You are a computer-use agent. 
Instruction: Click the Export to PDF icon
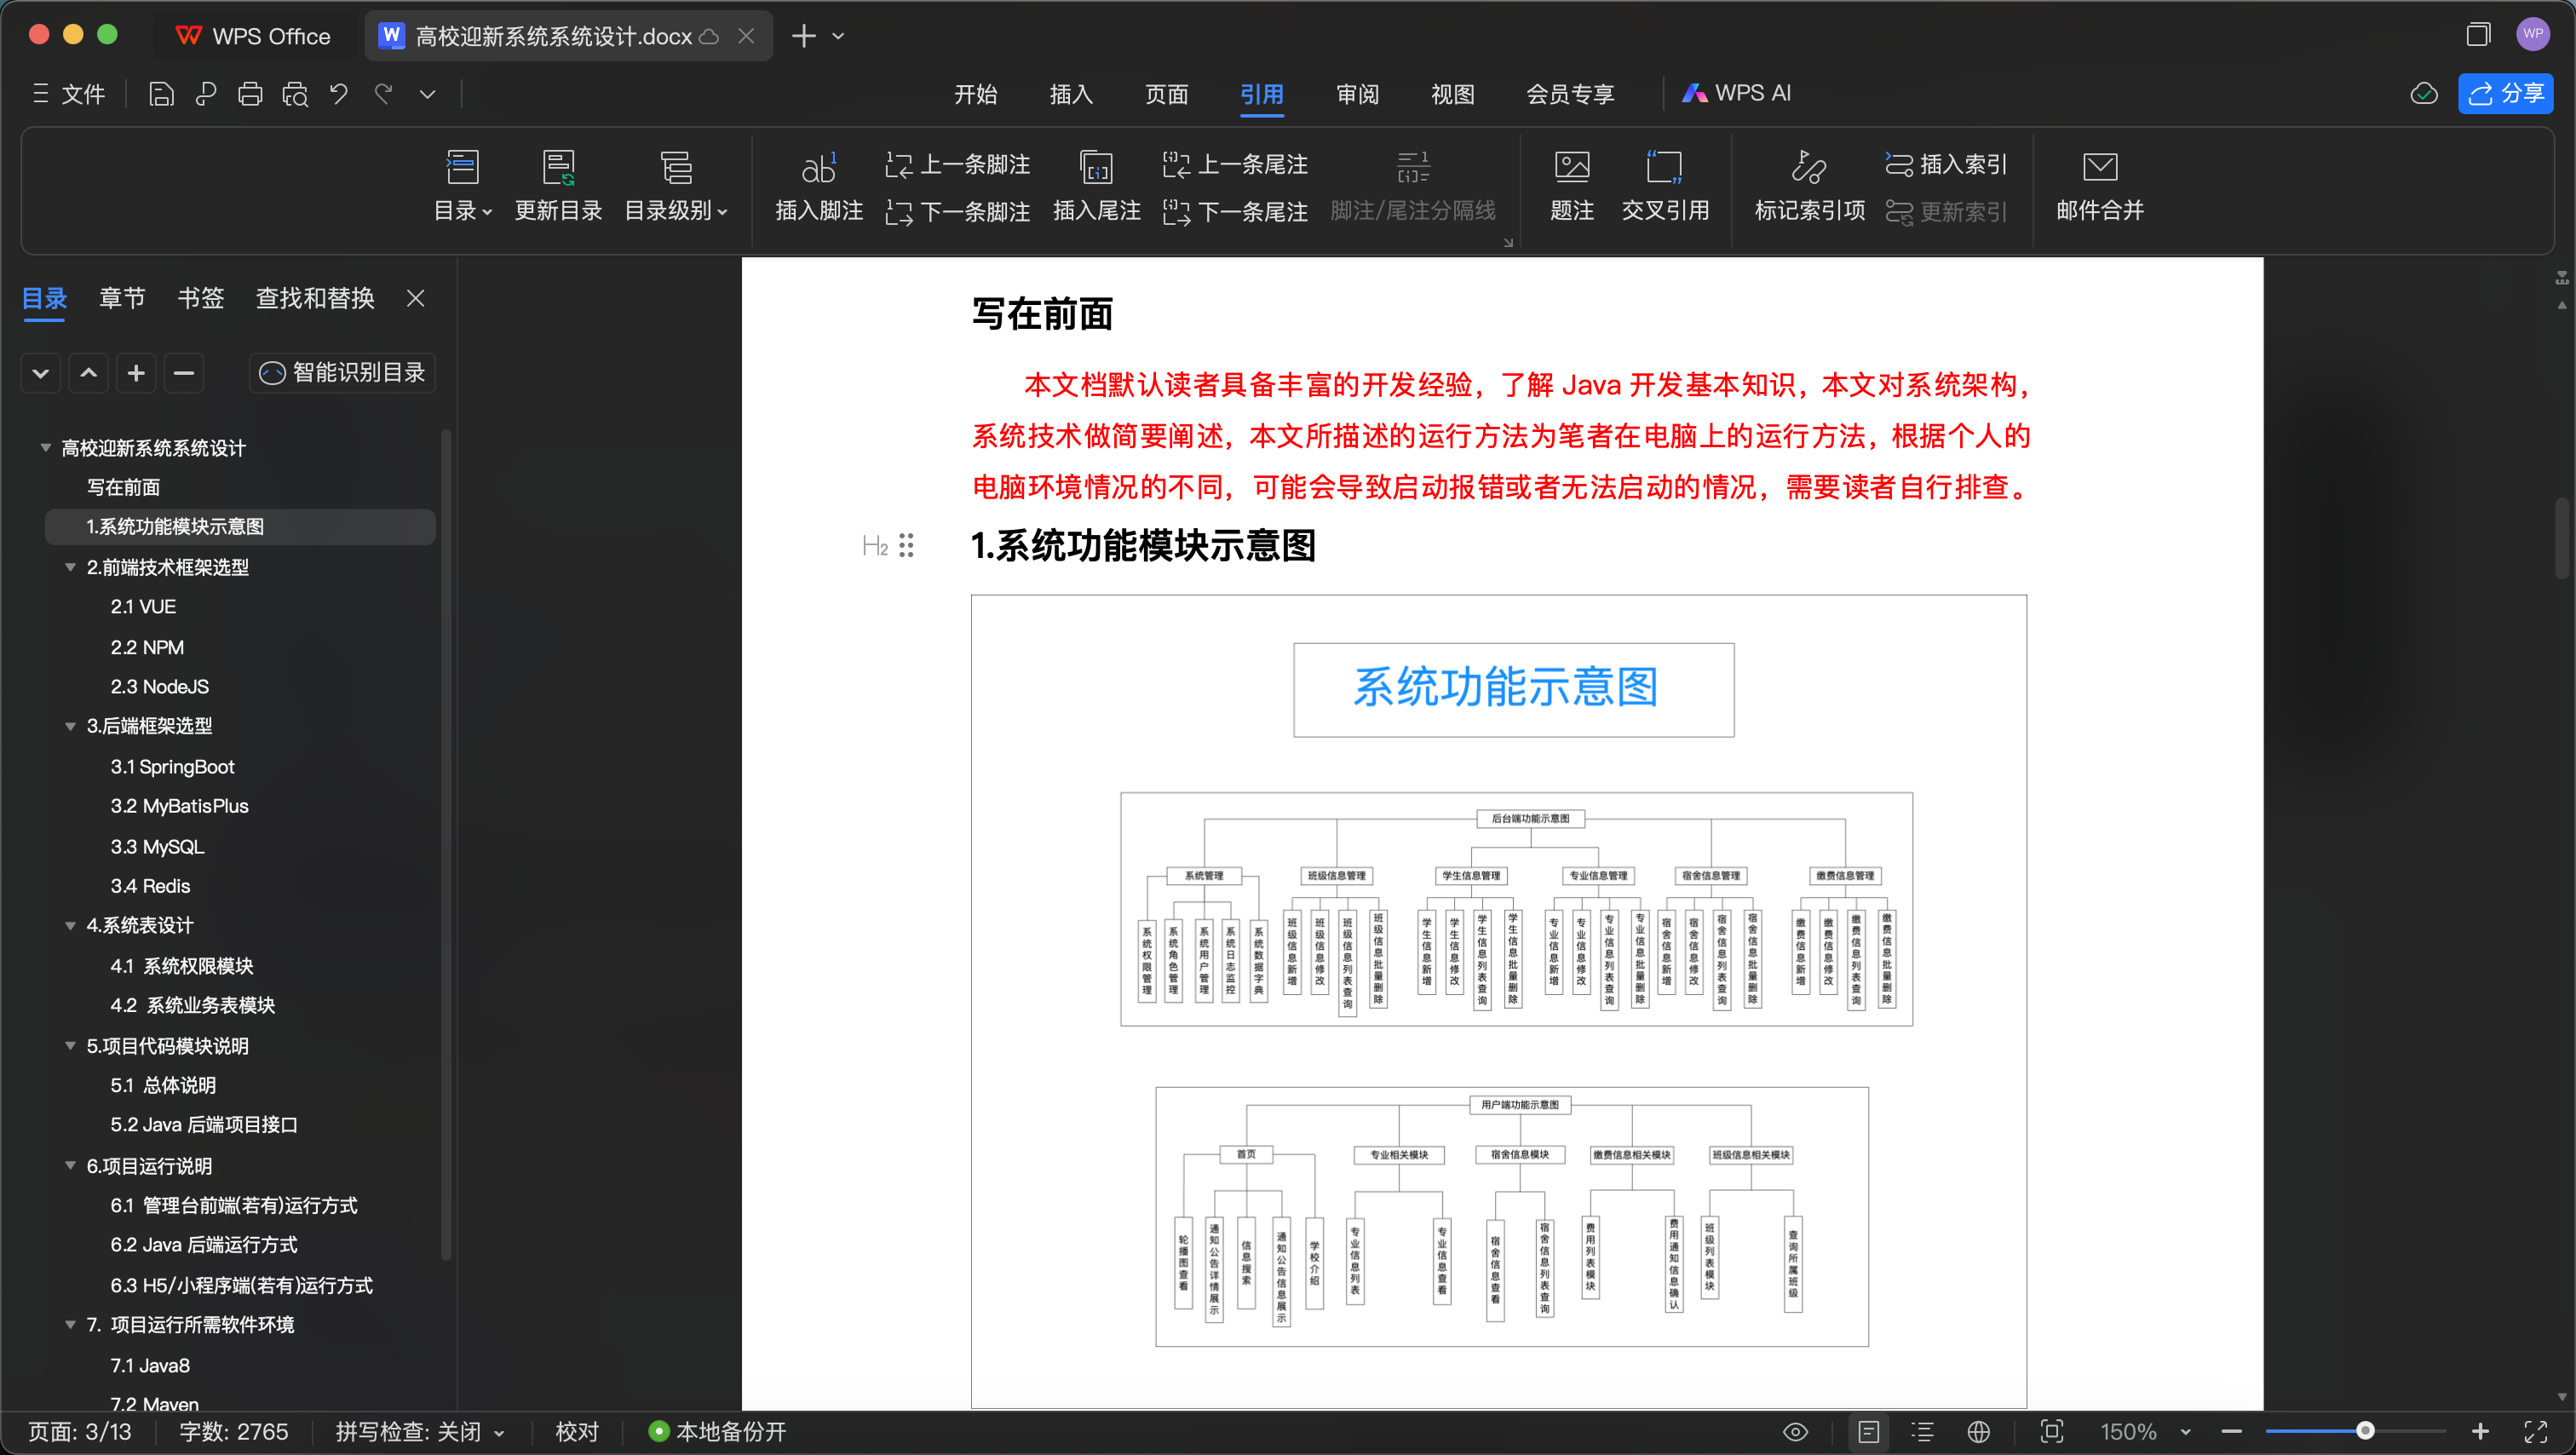tap(206, 94)
